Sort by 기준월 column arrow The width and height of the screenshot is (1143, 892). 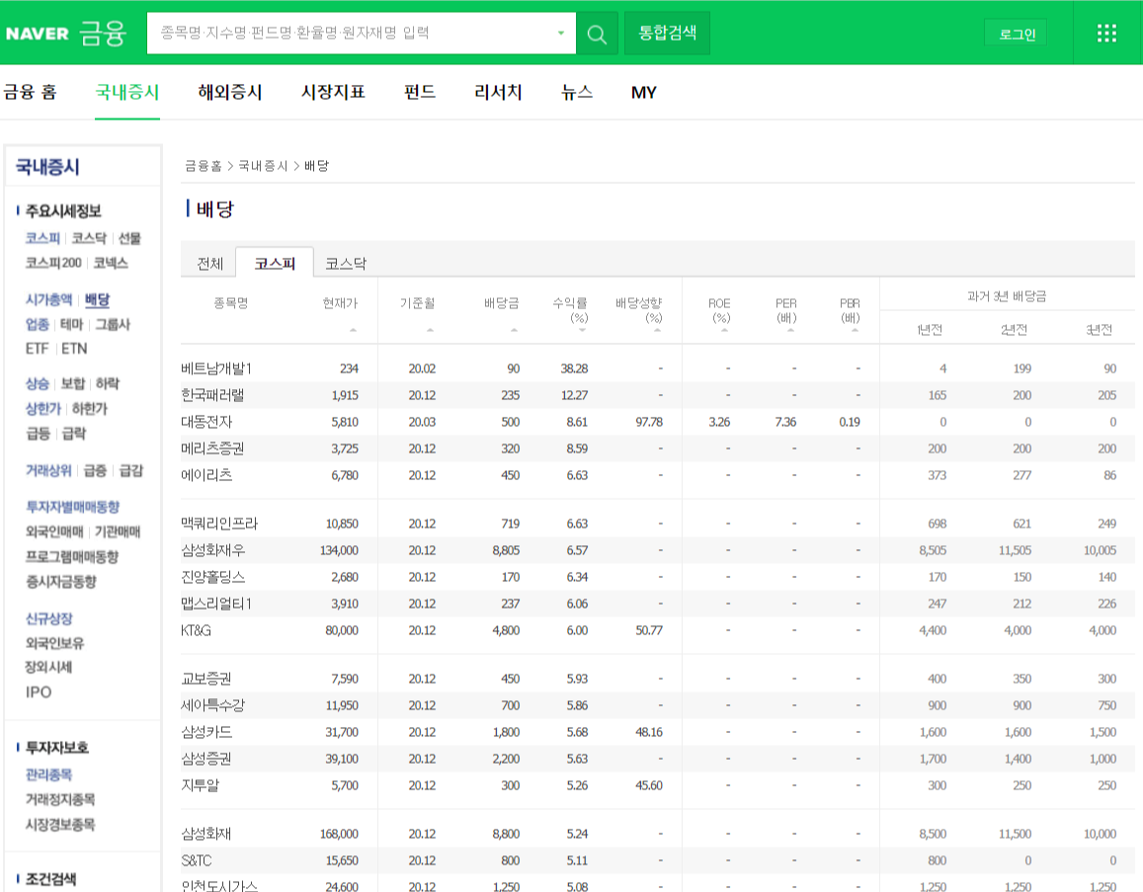tap(430, 330)
